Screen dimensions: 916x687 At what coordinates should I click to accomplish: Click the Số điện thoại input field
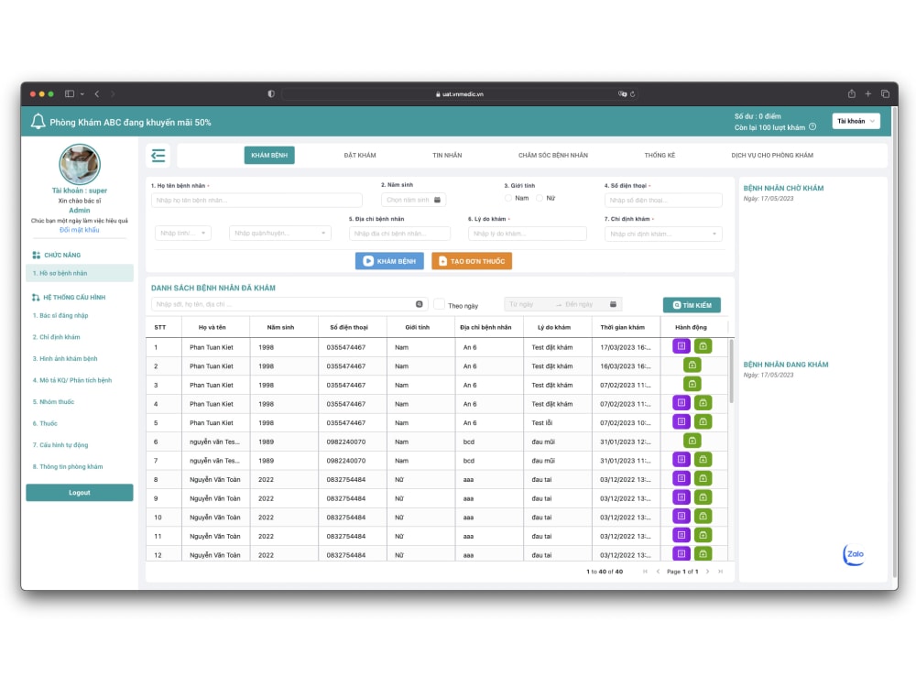click(663, 201)
